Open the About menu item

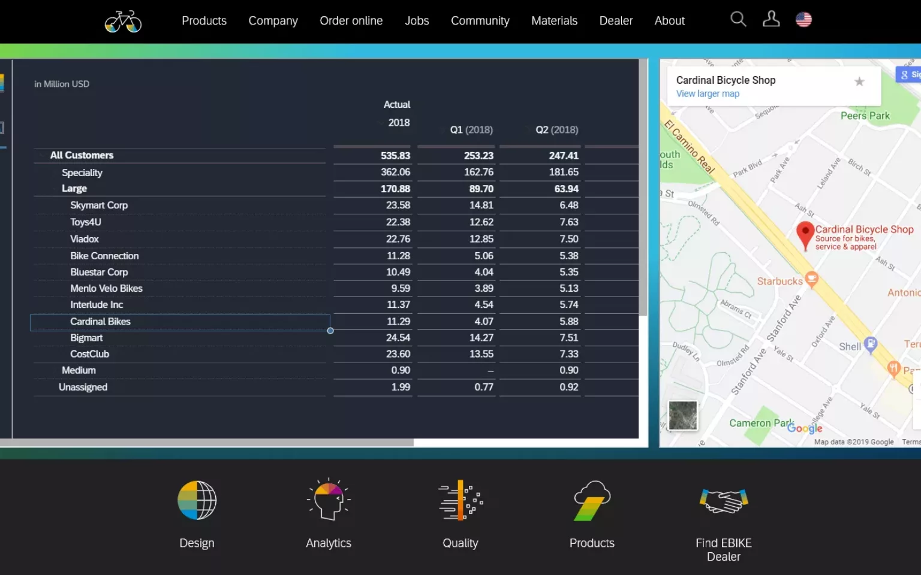click(x=669, y=20)
